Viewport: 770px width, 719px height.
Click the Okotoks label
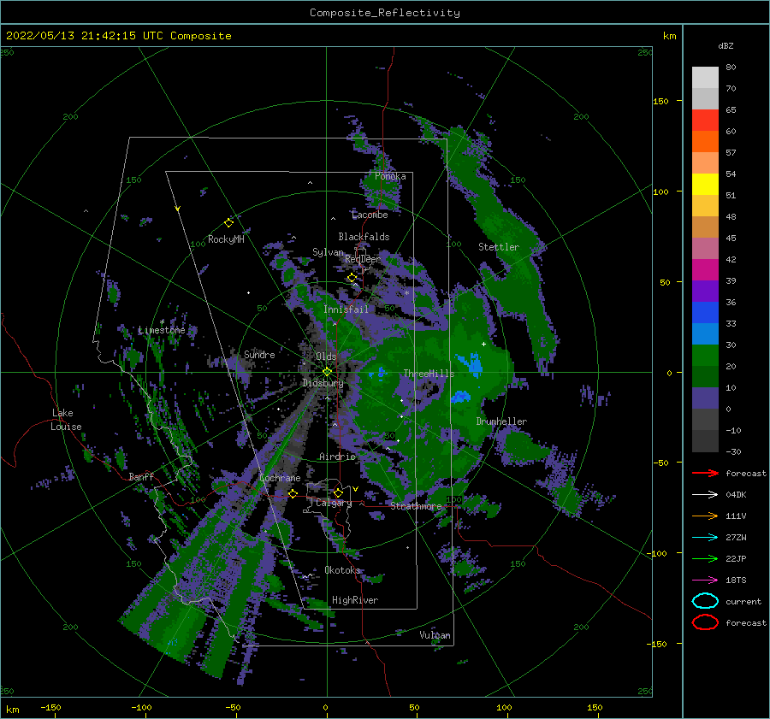(x=343, y=569)
